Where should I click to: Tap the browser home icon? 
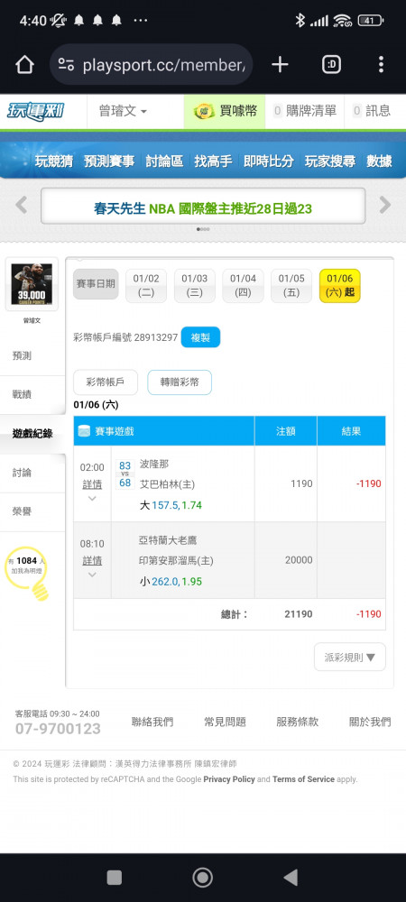click(24, 64)
